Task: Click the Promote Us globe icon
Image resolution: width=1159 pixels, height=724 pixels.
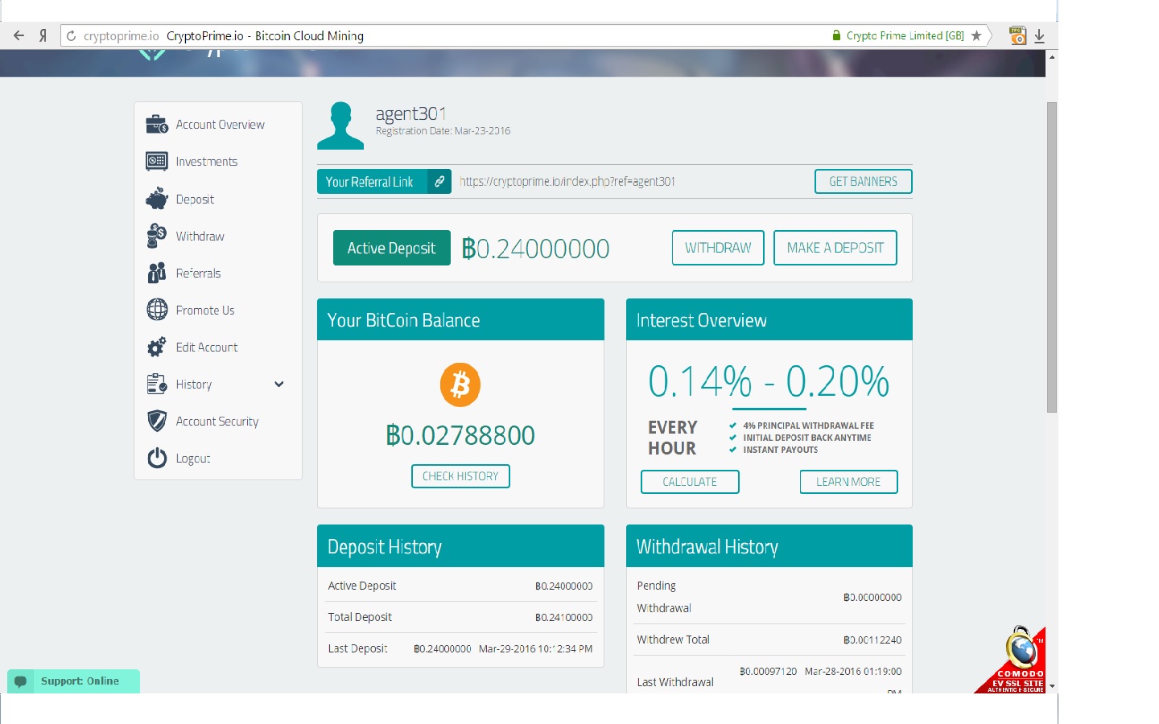Action: (x=157, y=310)
